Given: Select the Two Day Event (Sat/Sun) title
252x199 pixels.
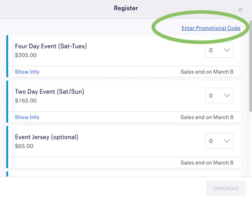Looking at the screenshot, I should coord(49,92).
